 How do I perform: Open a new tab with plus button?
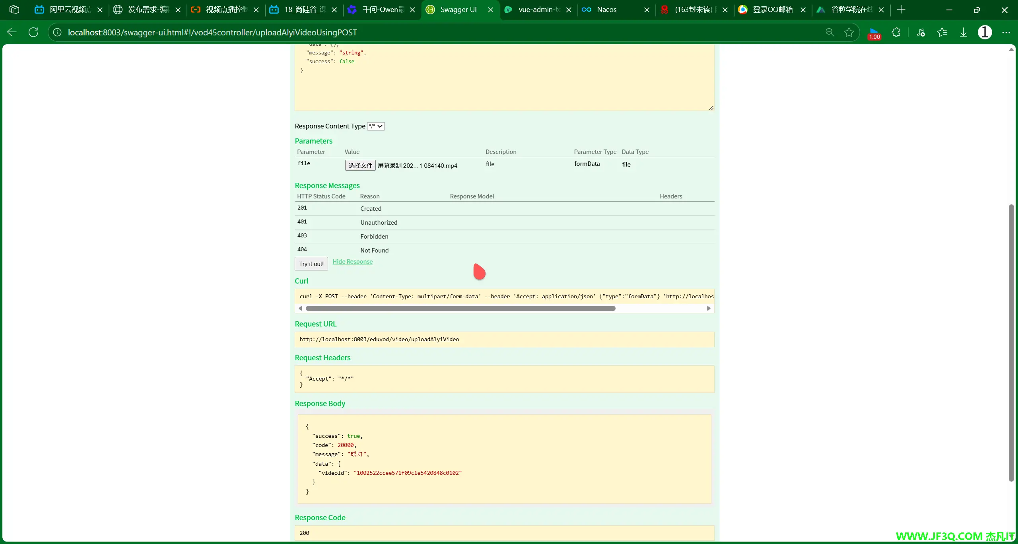click(901, 10)
